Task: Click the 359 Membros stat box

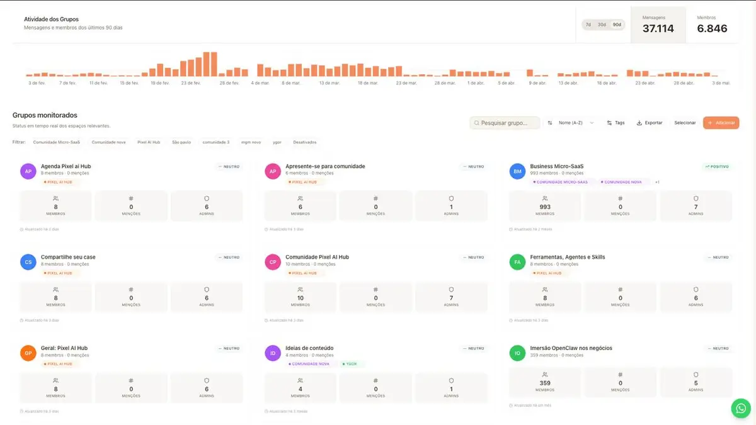Action: pyautogui.click(x=545, y=382)
